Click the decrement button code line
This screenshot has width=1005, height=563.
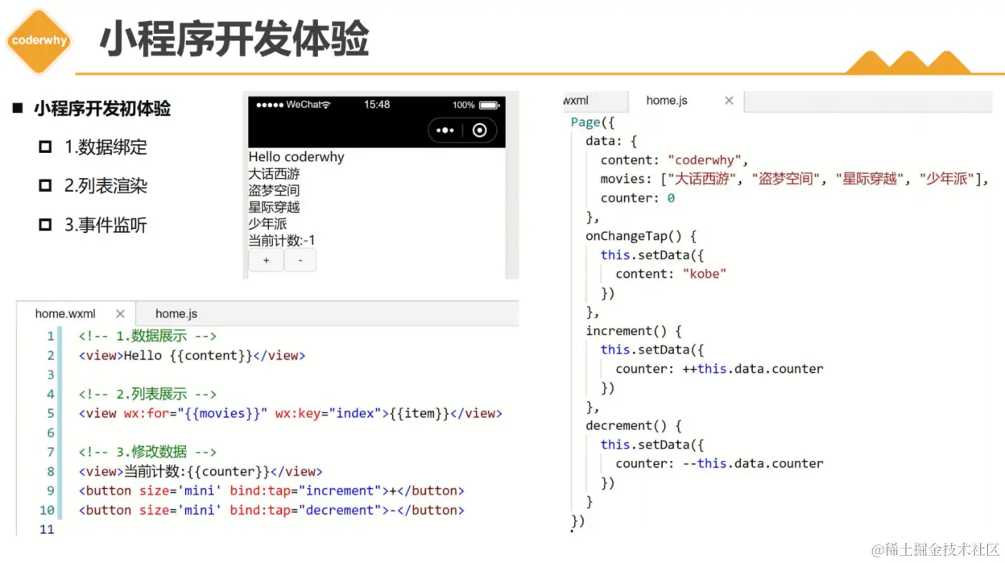pos(272,510)
